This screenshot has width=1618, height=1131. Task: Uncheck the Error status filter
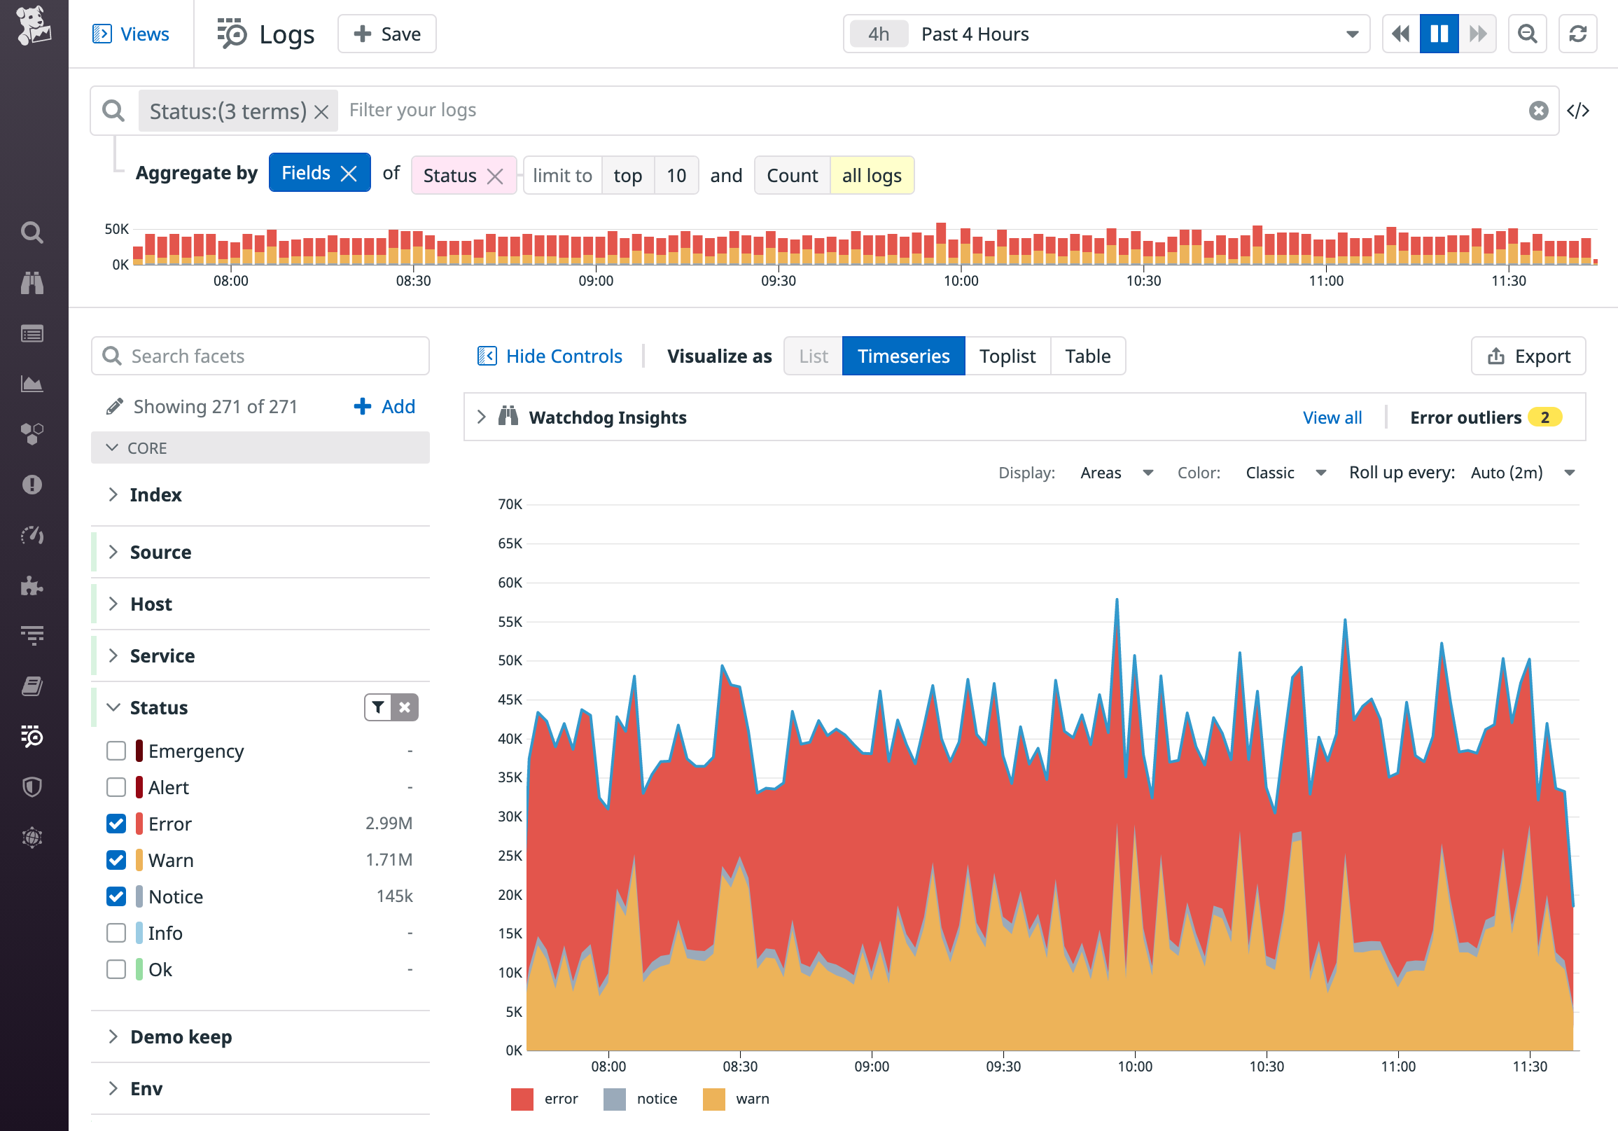[116, 823]
